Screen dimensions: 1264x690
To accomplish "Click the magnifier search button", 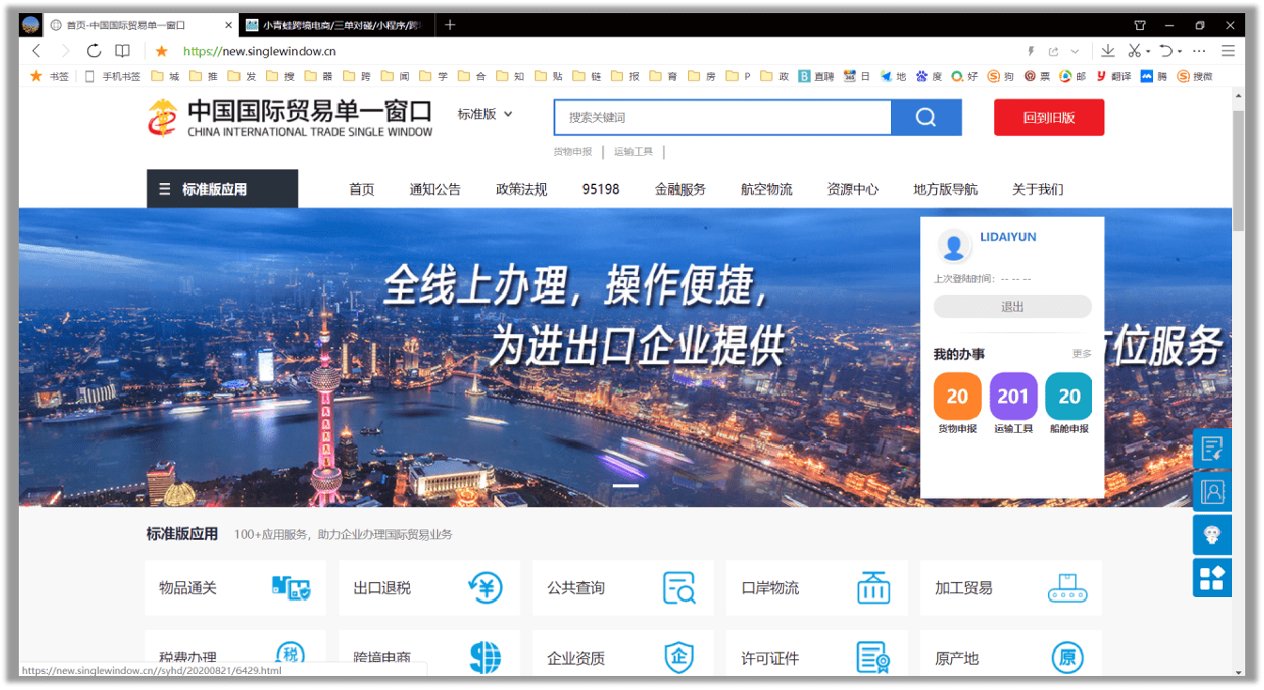I will 926,117.
